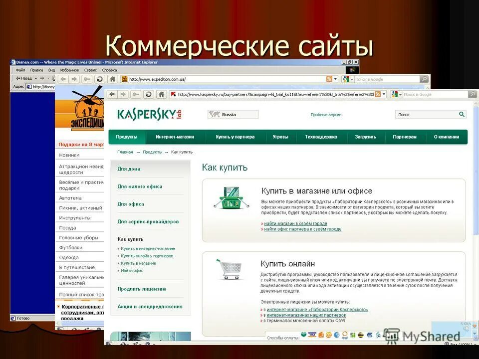Open Справка menu in Disney IE window

pos(109,70)
